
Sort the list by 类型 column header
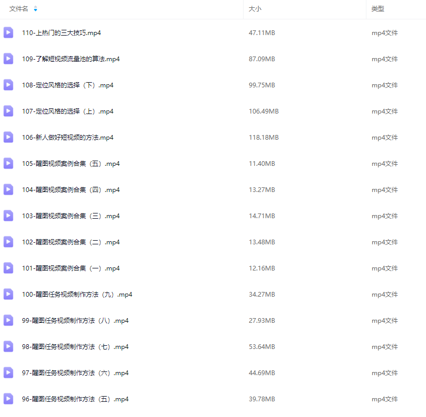[x=378, y=9]
